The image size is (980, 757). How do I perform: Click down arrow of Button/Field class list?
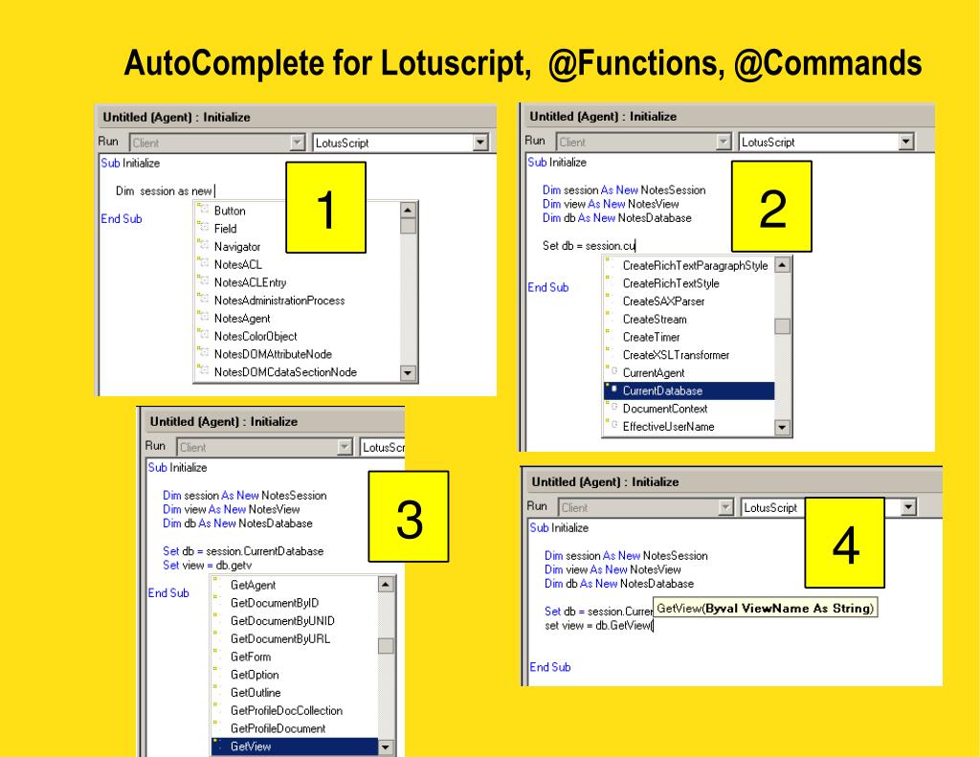408,373
